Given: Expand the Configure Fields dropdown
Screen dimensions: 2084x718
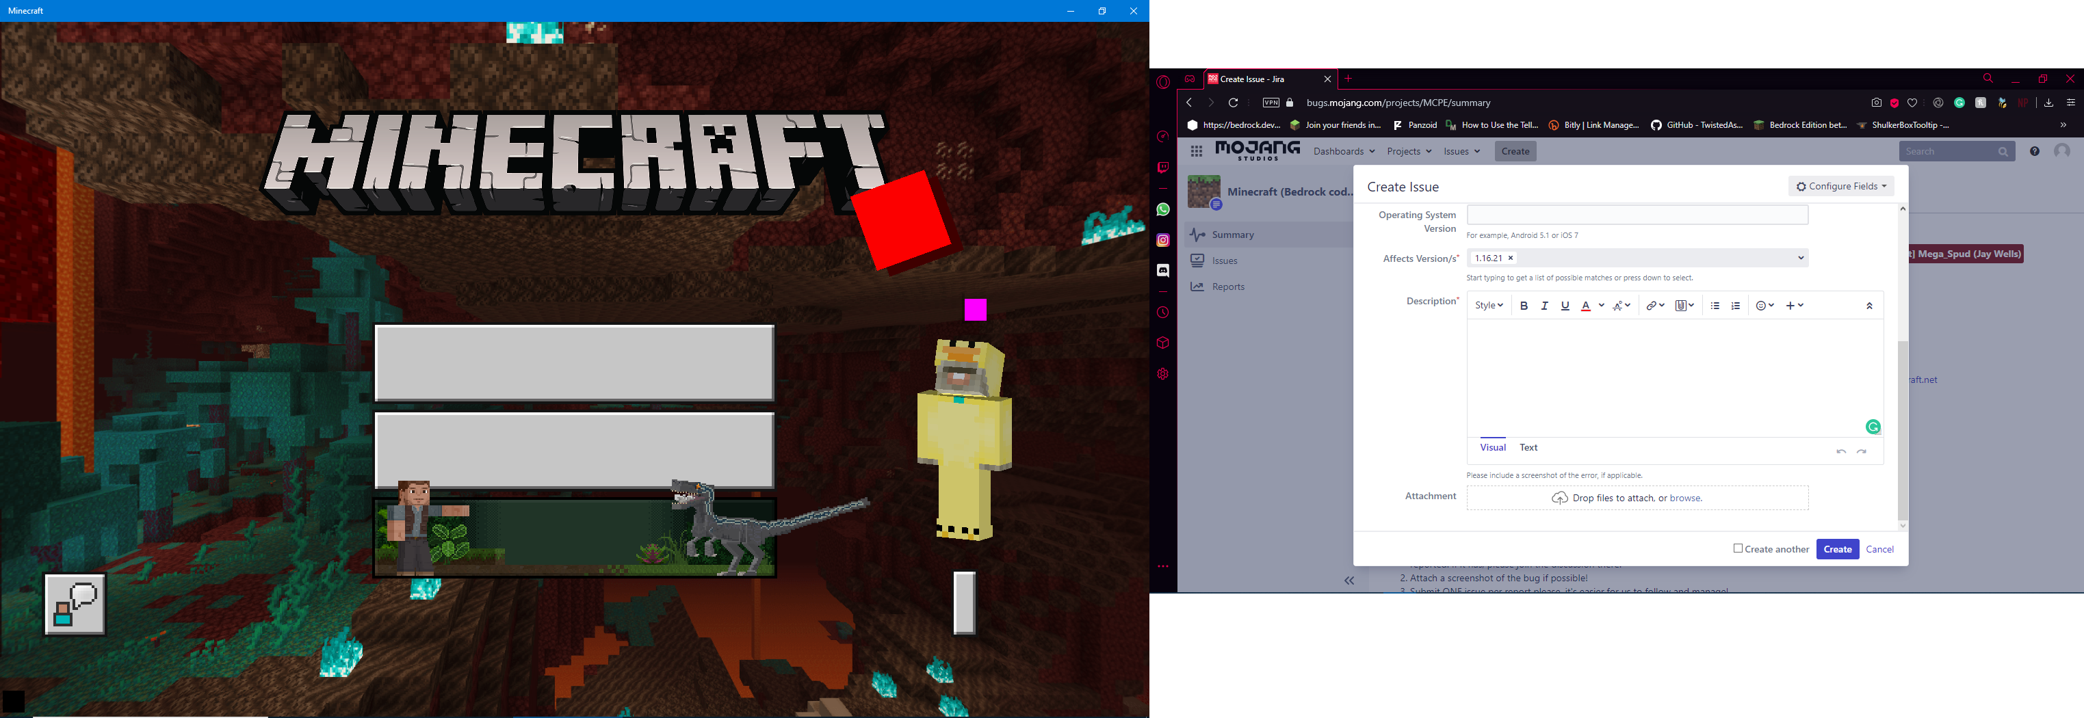Looking at the screenshot, I should tap(1840, 186).
